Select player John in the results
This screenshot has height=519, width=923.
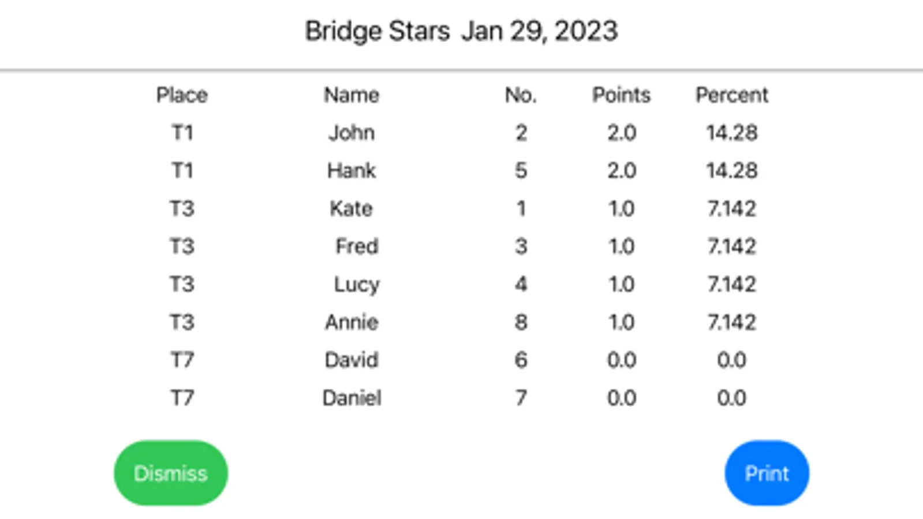point(352,133)
